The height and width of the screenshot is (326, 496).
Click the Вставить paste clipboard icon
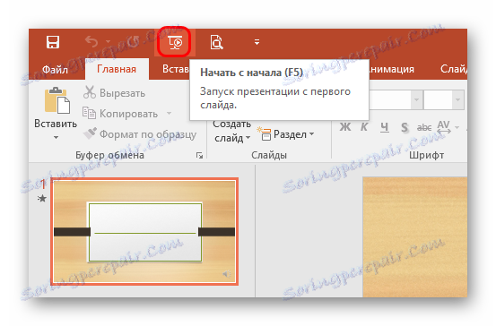(x=57, y=100)
